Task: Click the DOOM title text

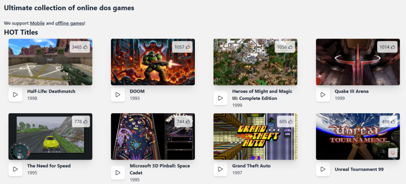Action: (137, 91)
